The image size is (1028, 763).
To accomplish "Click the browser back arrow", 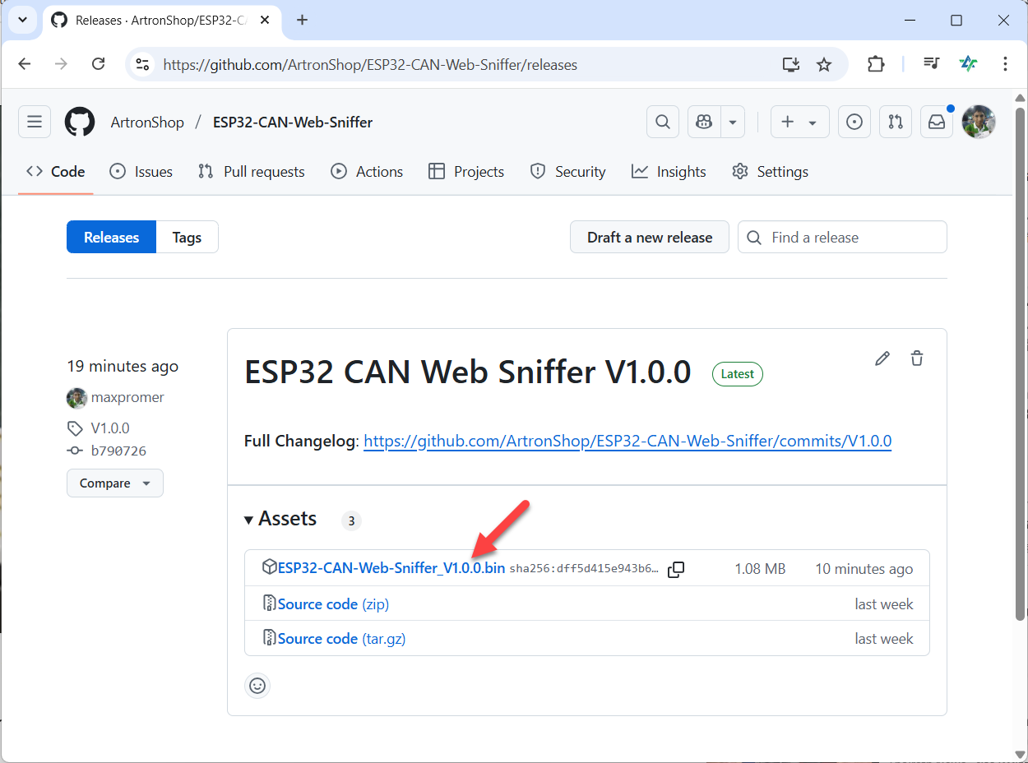I will pos(25,64).
